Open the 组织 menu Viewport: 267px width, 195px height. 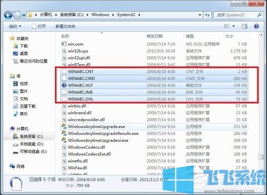(15, 27)
